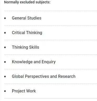Click the bullet beside General Studies
Screen dimensions: 97x101
click(x=5, y=18)
